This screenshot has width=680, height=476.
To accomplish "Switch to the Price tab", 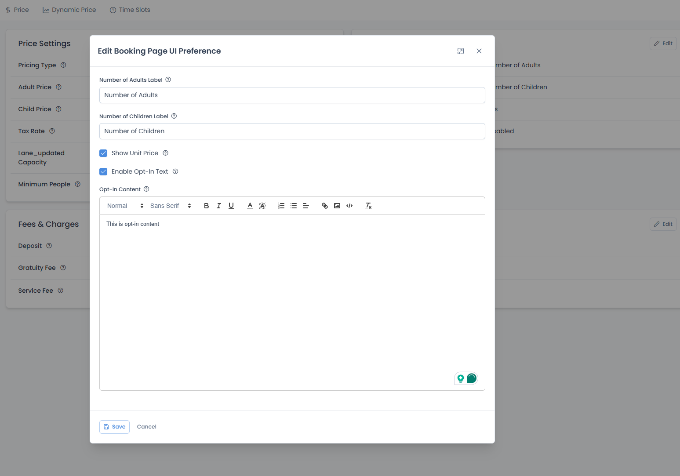I will (x=17, y=10).
